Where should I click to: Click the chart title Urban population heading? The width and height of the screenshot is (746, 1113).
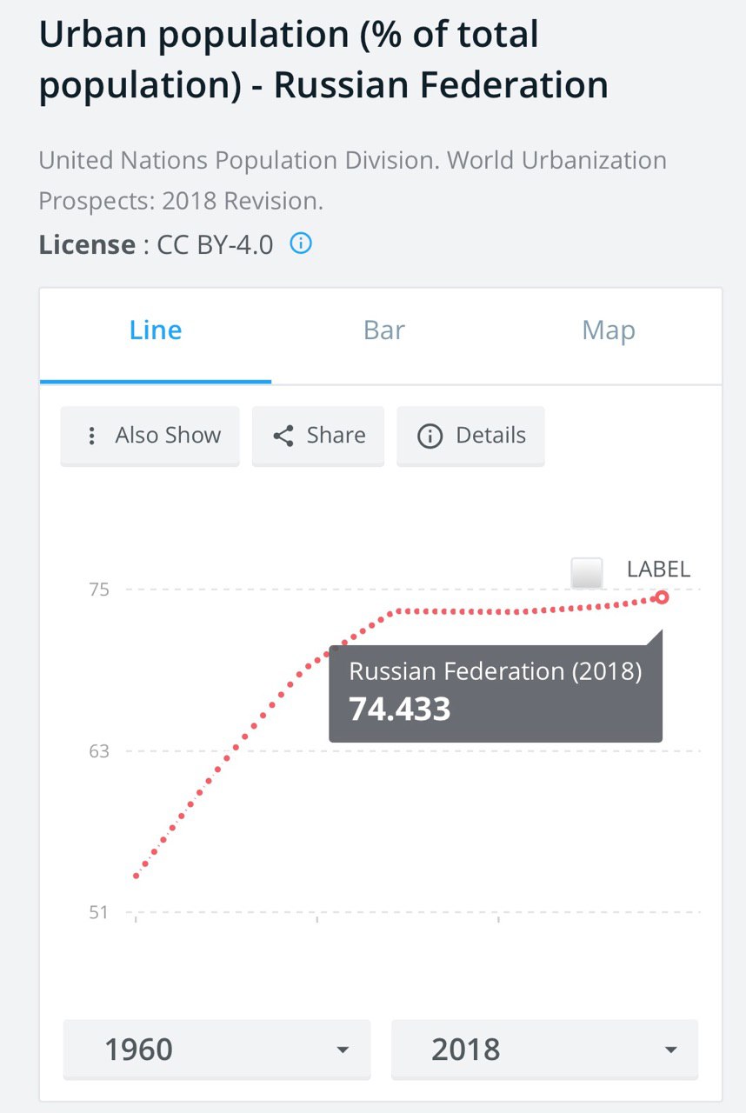point(323,61)
